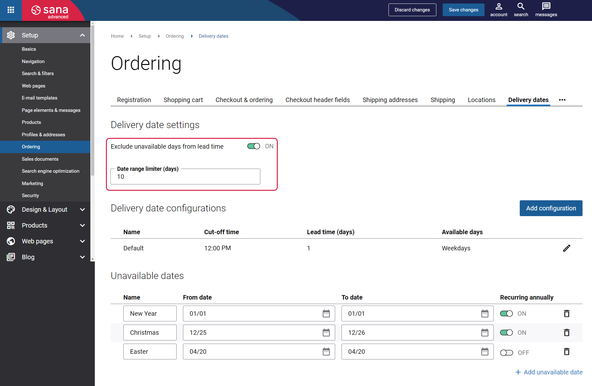
Task: Click the sidebar scrollbar down arrow
Action: coord(93,259)
